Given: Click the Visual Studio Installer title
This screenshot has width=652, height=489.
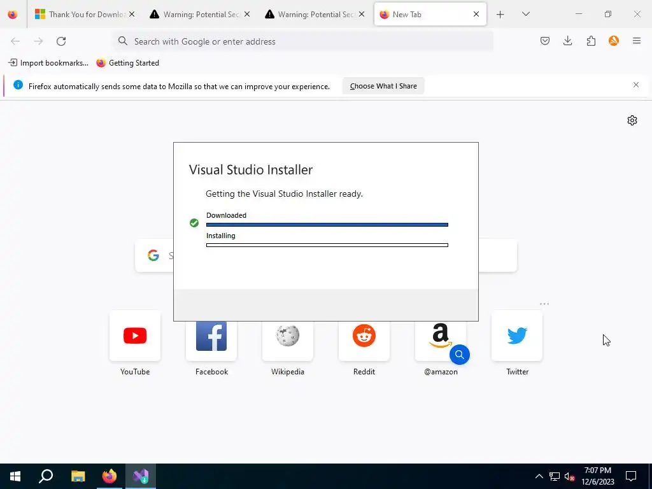Looking at the screenshot, I should pos(251,169).
